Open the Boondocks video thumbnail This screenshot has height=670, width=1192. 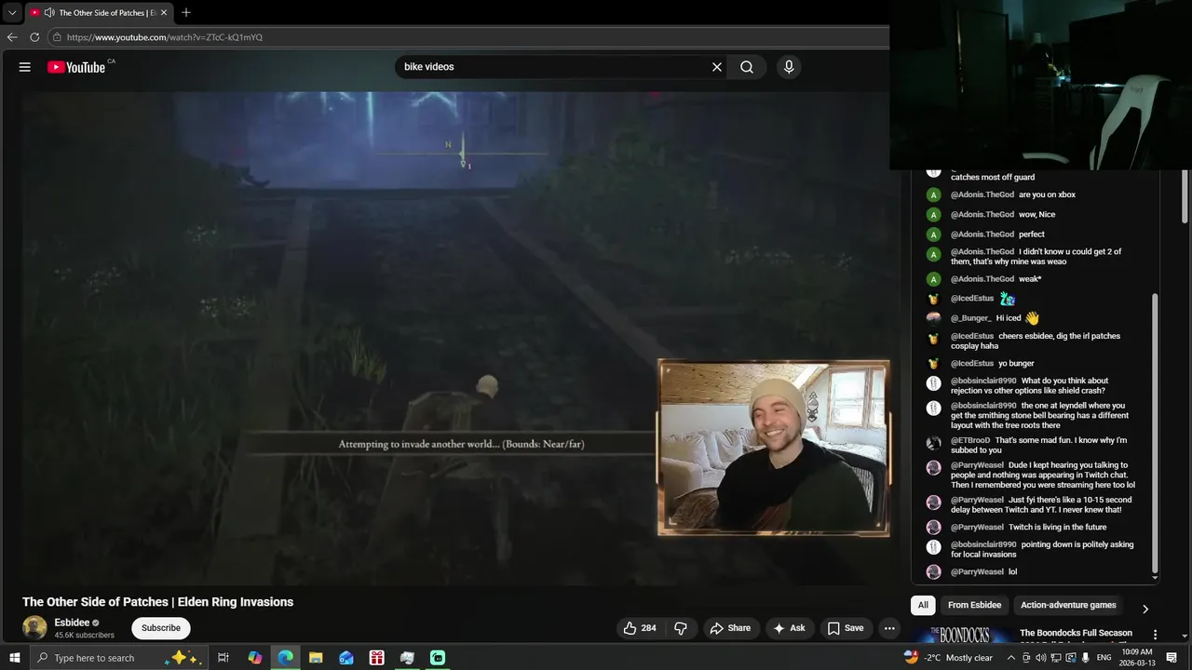click(962, 636)
